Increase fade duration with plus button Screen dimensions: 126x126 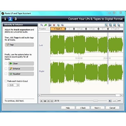18,85
